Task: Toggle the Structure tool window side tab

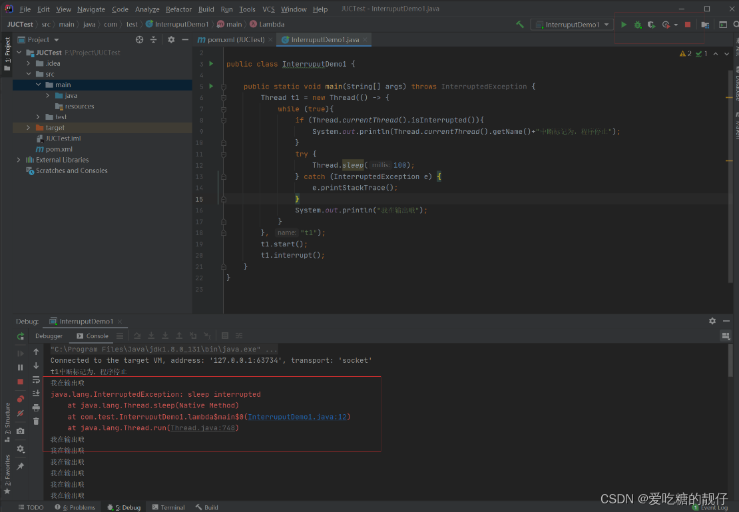Action: [x=7, y=422]
